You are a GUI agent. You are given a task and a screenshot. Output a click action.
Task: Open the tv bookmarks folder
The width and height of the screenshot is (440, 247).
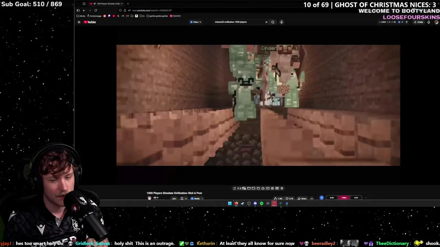coord(142,16)
